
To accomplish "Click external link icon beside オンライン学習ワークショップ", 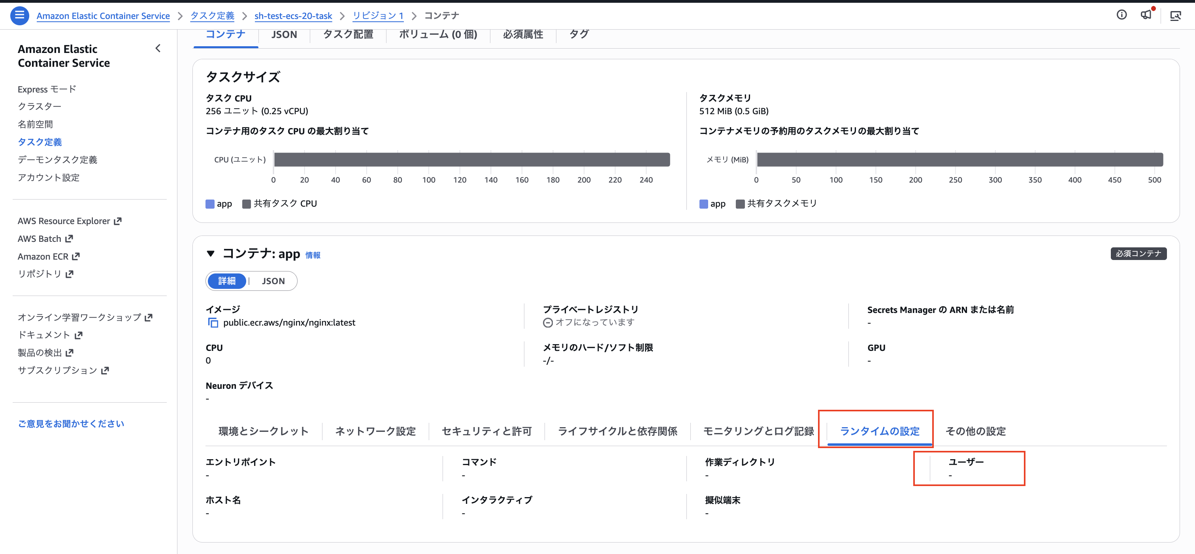I will tap(149, 318).
